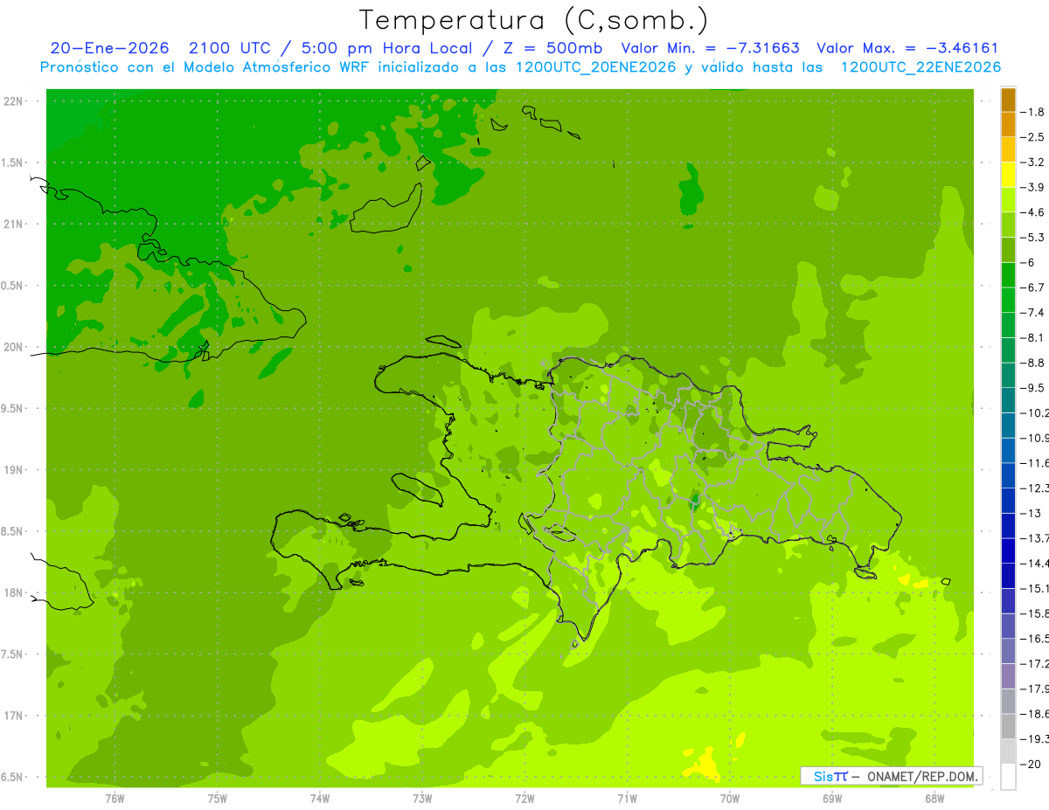The image size is (1049, 810).
Task: Click the '22N' latitude label
Action: pos(14,101)
